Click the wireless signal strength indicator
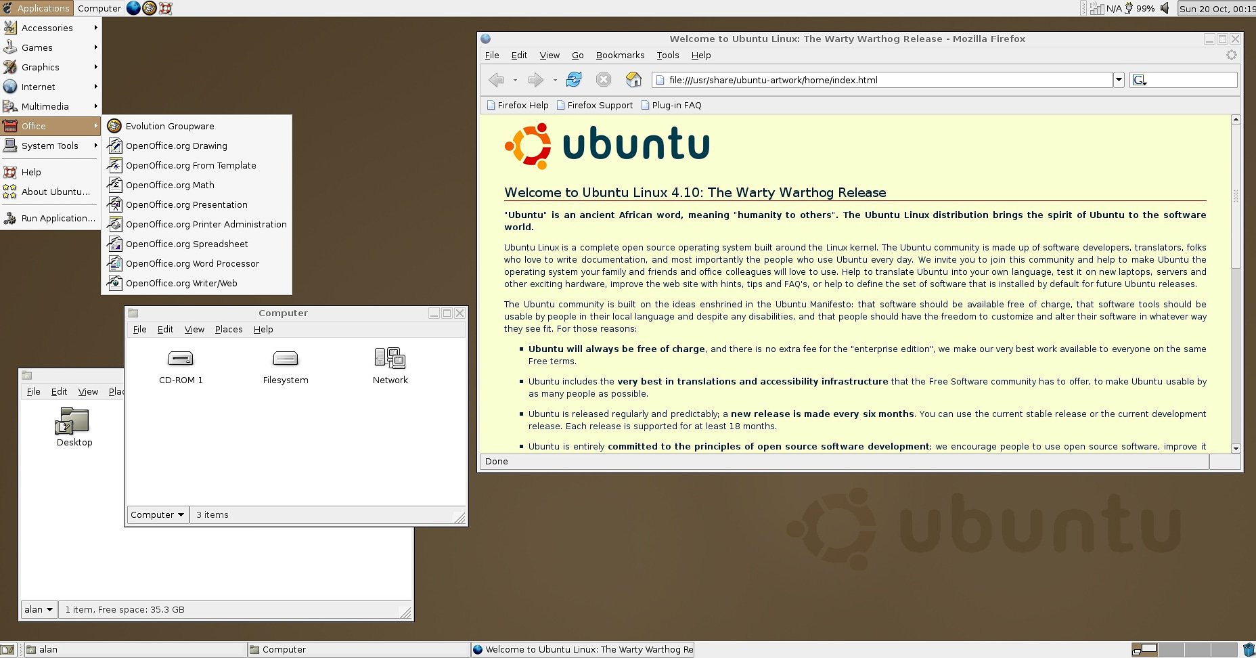 [1097, 8]
